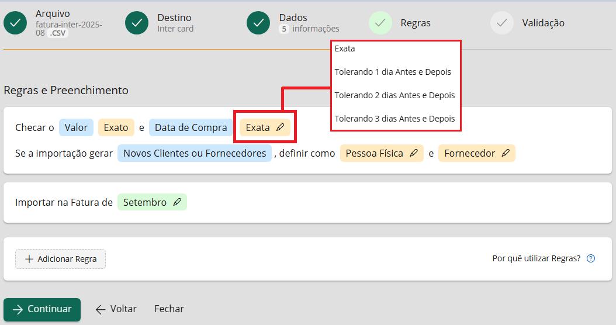
Task: Choose Tolerando 3 dias Antes e Depois
Action: coord(396,118)
